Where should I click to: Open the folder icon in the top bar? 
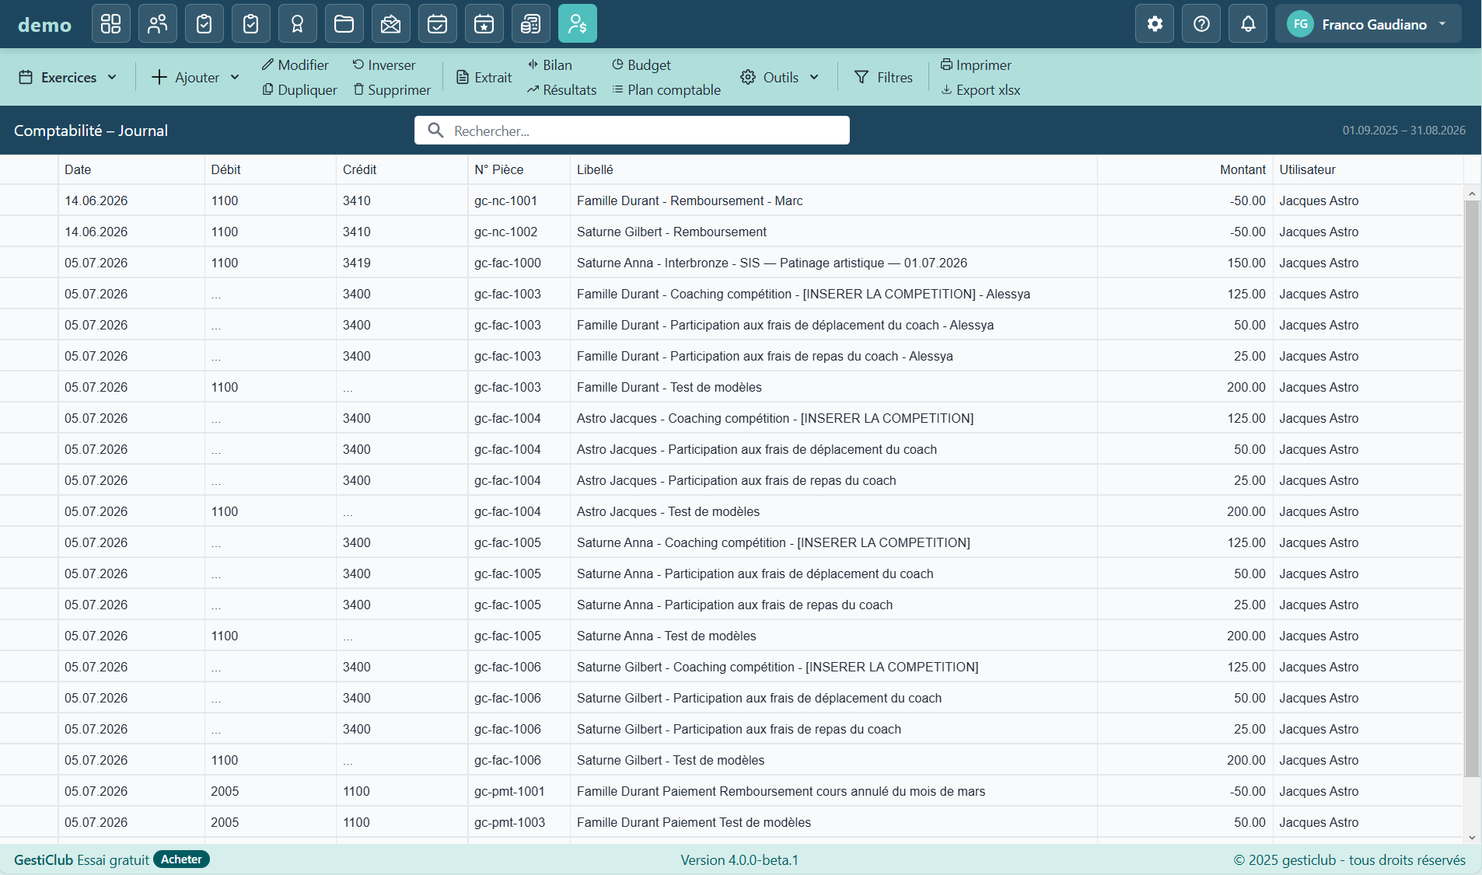(x=344, y=23)
